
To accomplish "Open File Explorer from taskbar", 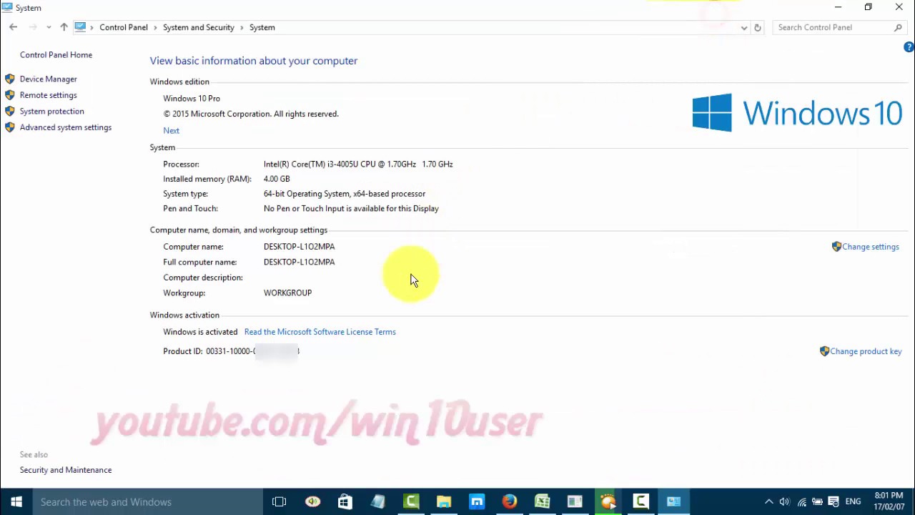I will tap(443, 501).
